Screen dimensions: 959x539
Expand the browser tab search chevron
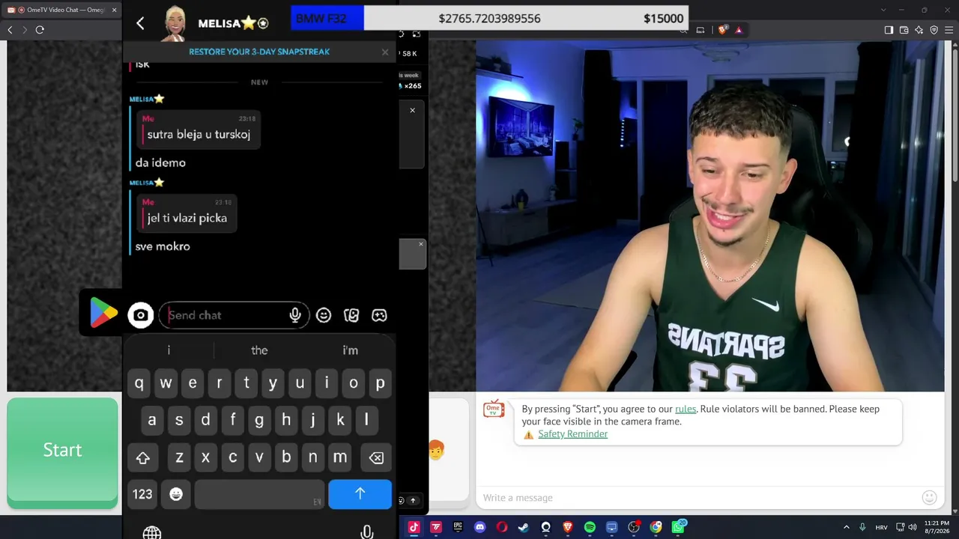[883, 10]
